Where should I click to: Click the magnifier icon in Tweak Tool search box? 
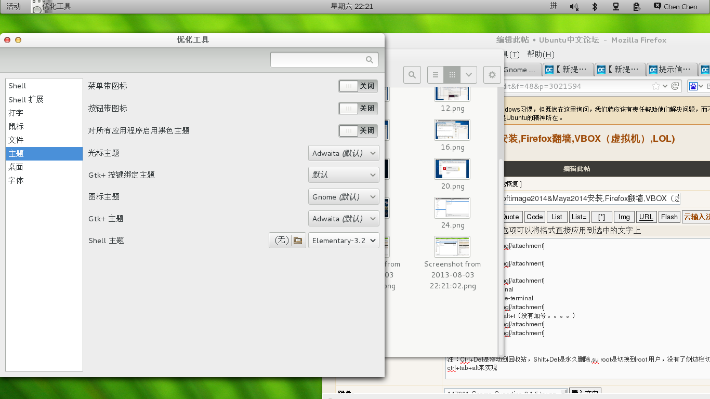click(x=370, y=60)
